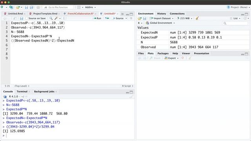This screenshot has height=141, width=251.
Task: Select the ExpectedN variable row
Action: [x=193, y=33]
